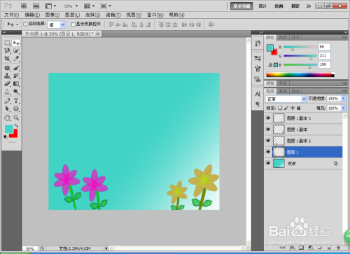Select the Eyedropper tool
Viewport: 350px width, 254px height.
point(16,59)
